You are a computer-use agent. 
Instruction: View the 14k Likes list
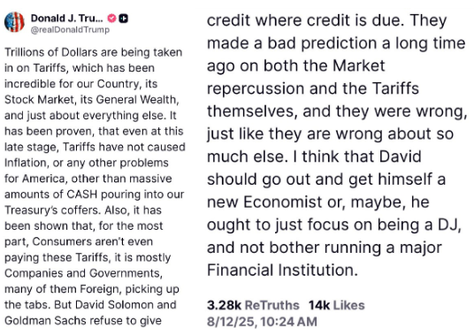(337, 305)
